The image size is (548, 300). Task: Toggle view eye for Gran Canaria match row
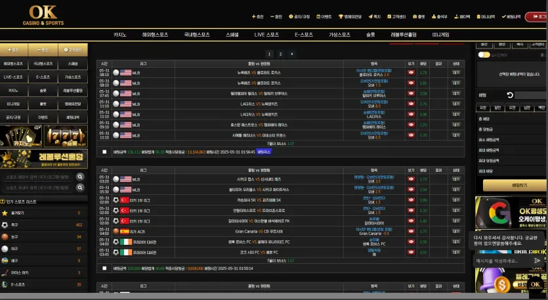point(411,231)
